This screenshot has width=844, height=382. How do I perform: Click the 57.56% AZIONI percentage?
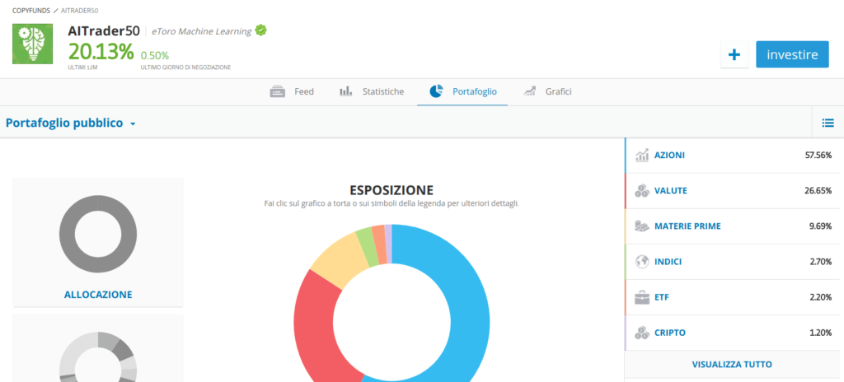click(818, 156)
